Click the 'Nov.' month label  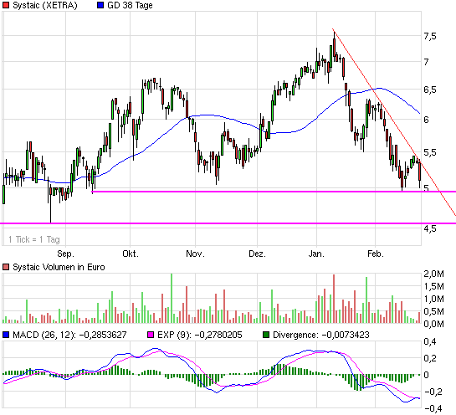[x=196, y=254]
